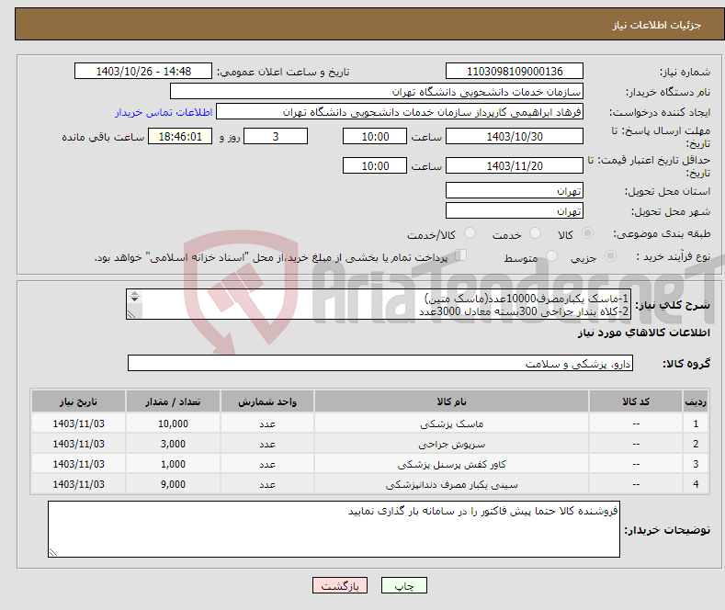Screen dimensions: 725x610
Task: Click the response deadline date 1403/10/30
Action: [x=515, y=136]
